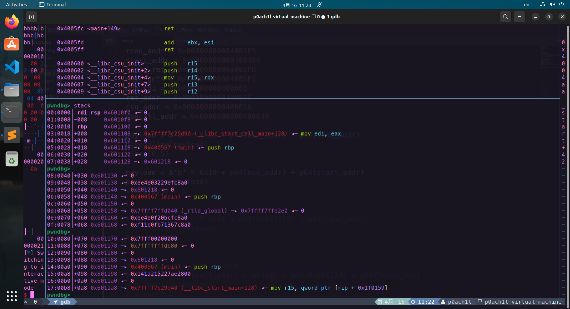Maximize the terminal window
The image size is (570, 309).
coord(549,17)
